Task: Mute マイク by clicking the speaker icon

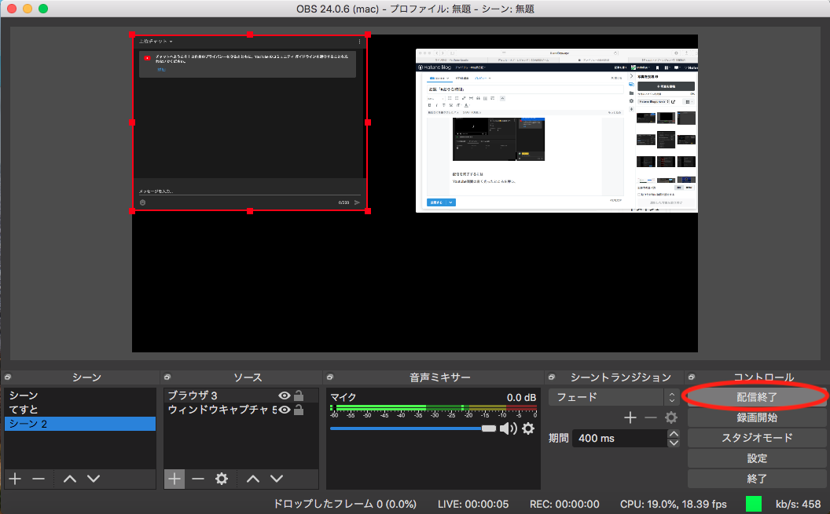Action: 509,428
